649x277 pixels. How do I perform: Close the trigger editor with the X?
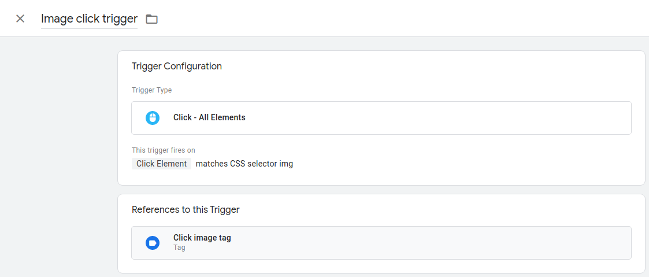point(20,19)
